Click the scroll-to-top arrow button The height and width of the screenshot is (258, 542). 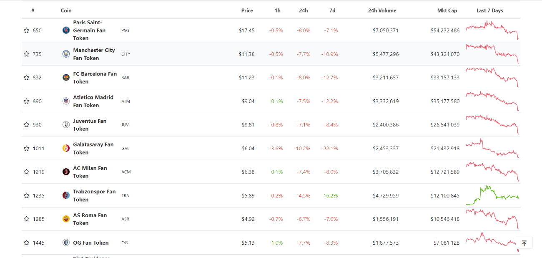524,243
